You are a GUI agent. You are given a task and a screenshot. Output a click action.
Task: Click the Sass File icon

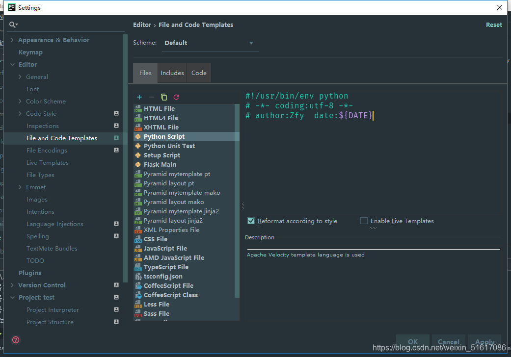[x=138, y=314]
